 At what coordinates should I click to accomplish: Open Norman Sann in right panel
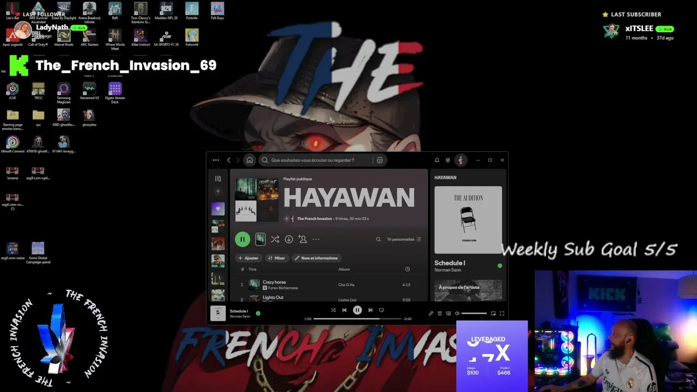pos(448,270)
